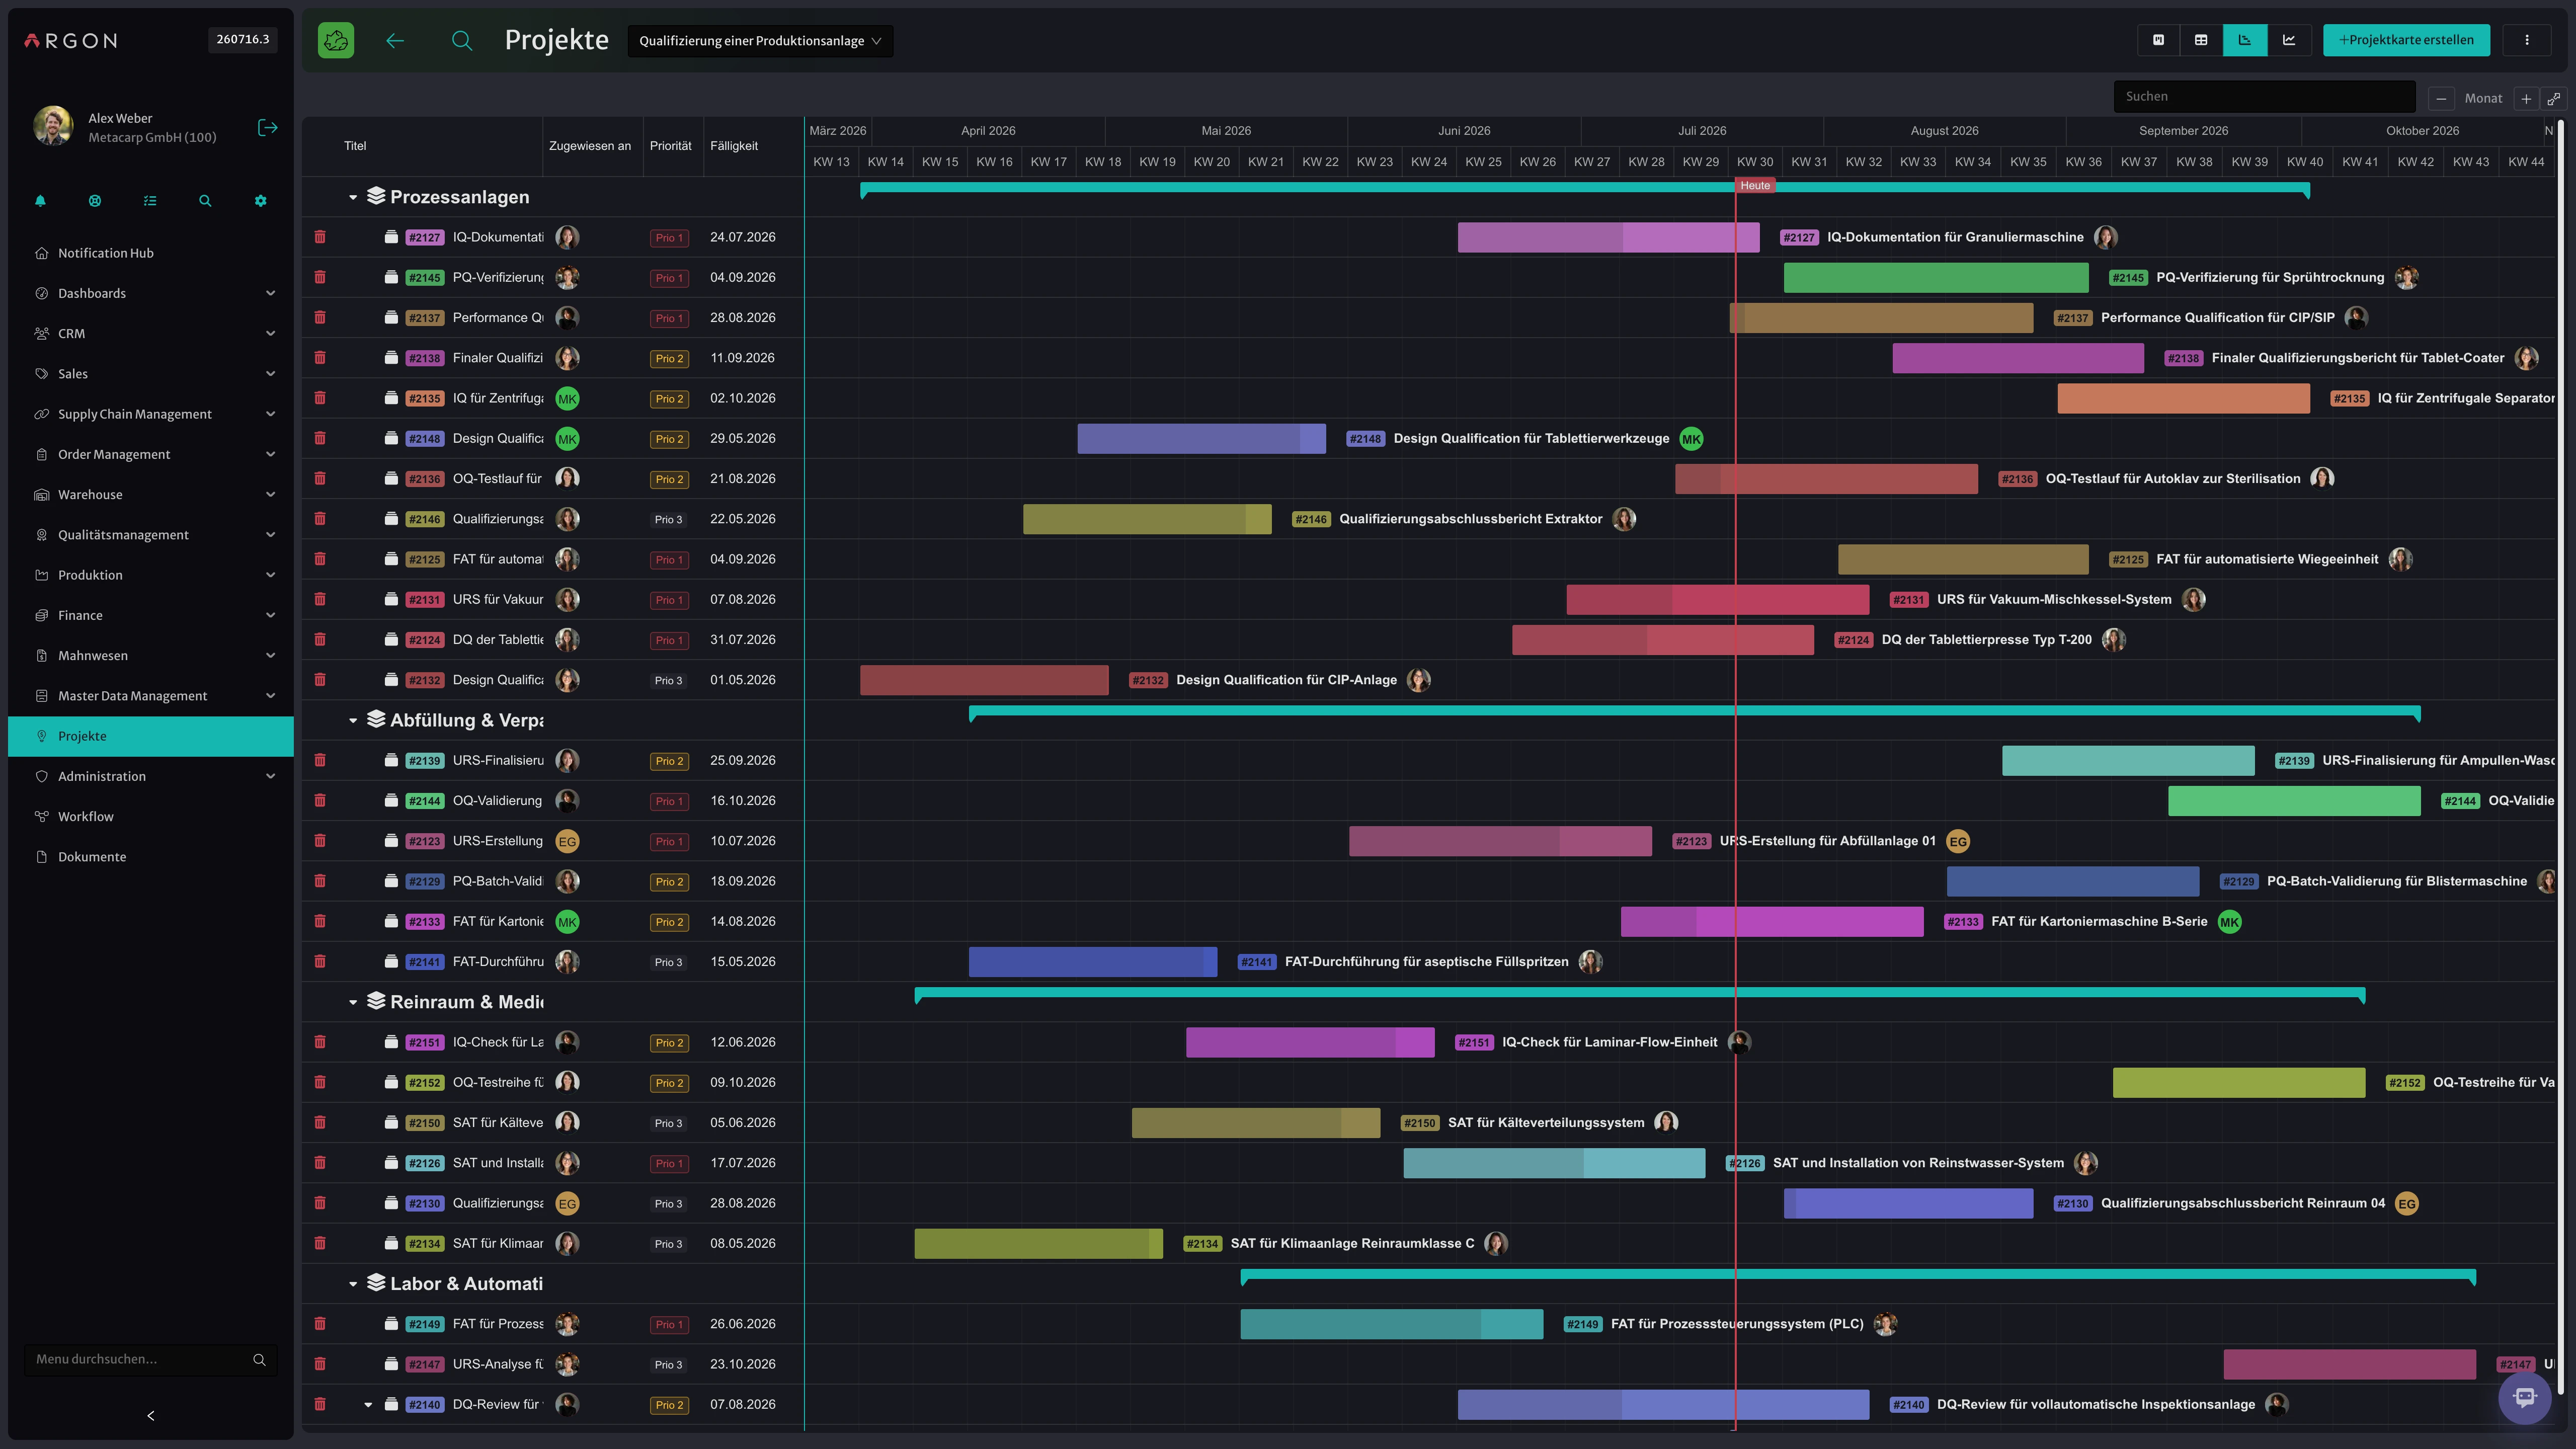Click the purple #2127 IQ-Dokumentation Gantt bar
2576x1449 pixels.
1608,237
